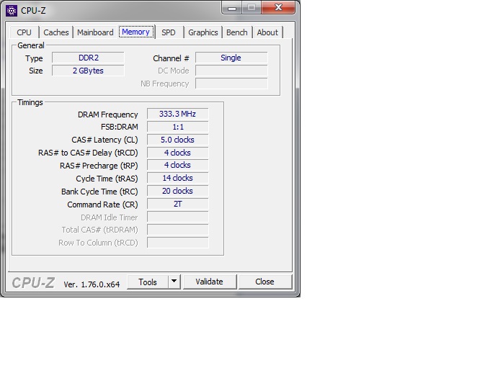498x373 pixels.
Task: Click the 2T command rate value
Action: [x=177, y=204]
